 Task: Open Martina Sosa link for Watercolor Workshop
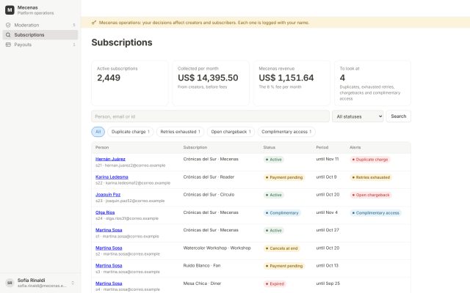(109, 248)
